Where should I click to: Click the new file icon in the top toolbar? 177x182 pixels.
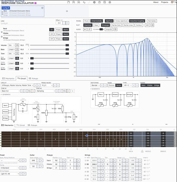[x=69, y=2]
